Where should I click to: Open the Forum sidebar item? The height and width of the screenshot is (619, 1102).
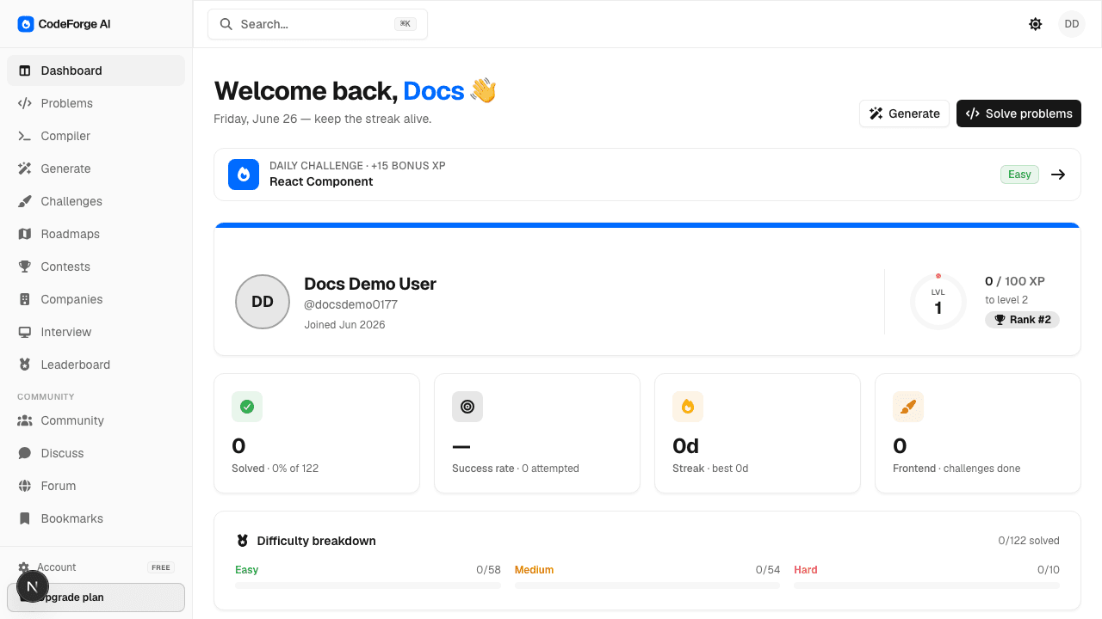pos(96,486)
